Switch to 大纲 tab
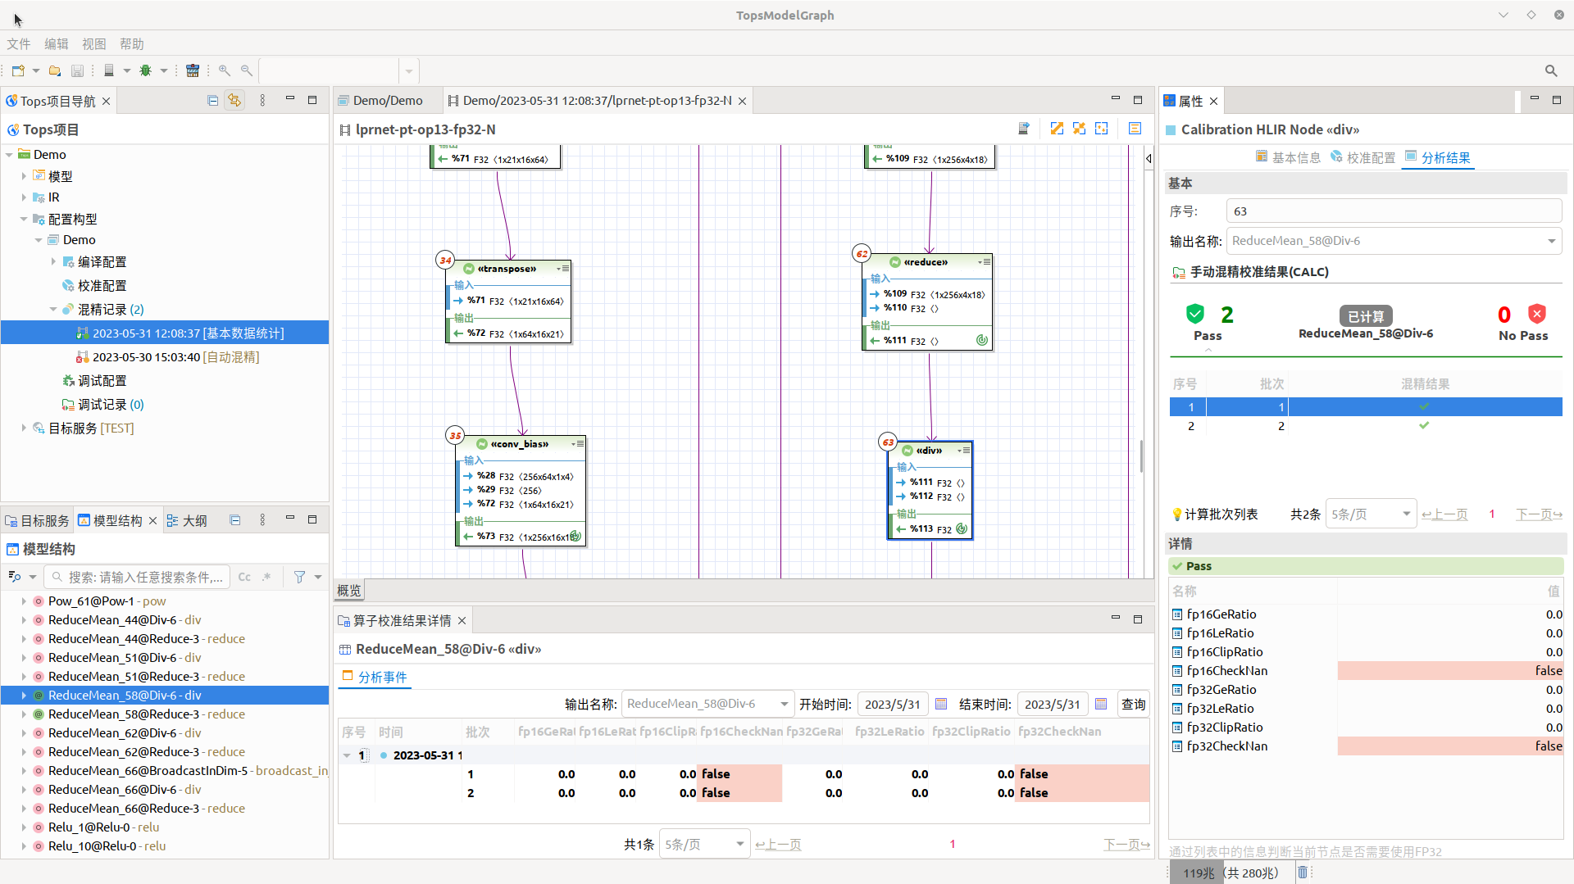 tap(187, 520)
